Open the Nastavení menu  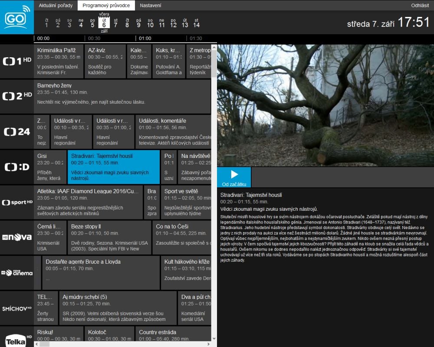tap(150, 6)
